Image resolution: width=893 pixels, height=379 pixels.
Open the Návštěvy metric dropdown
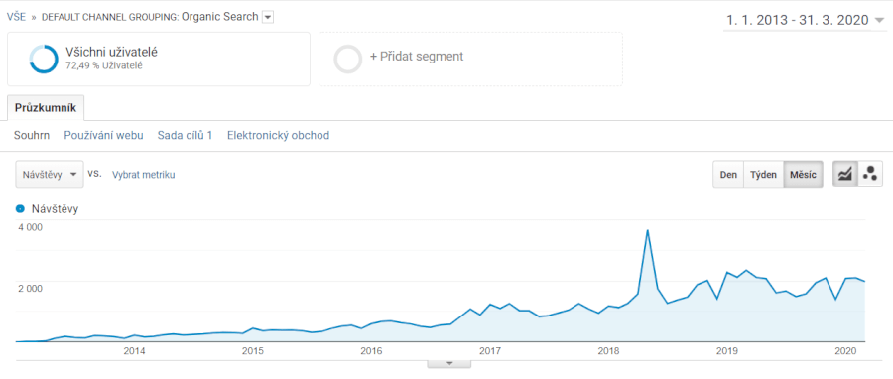coord(50,175)
